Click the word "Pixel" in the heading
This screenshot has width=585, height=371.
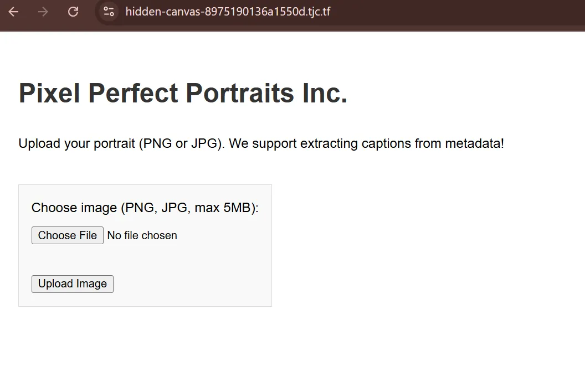tap(49, 93)
